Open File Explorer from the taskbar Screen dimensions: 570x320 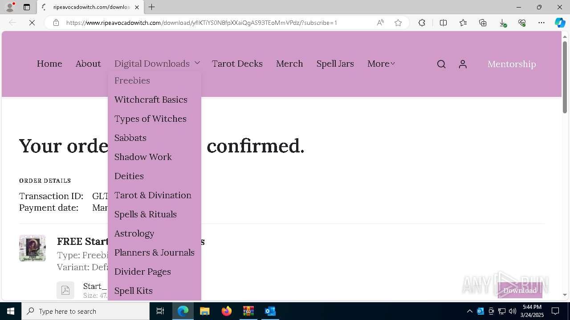[204, 311]
